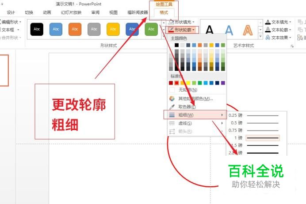Choose the orange outlined A WordArt style
The height and width of the screenshot is (204, 306).
248,30
